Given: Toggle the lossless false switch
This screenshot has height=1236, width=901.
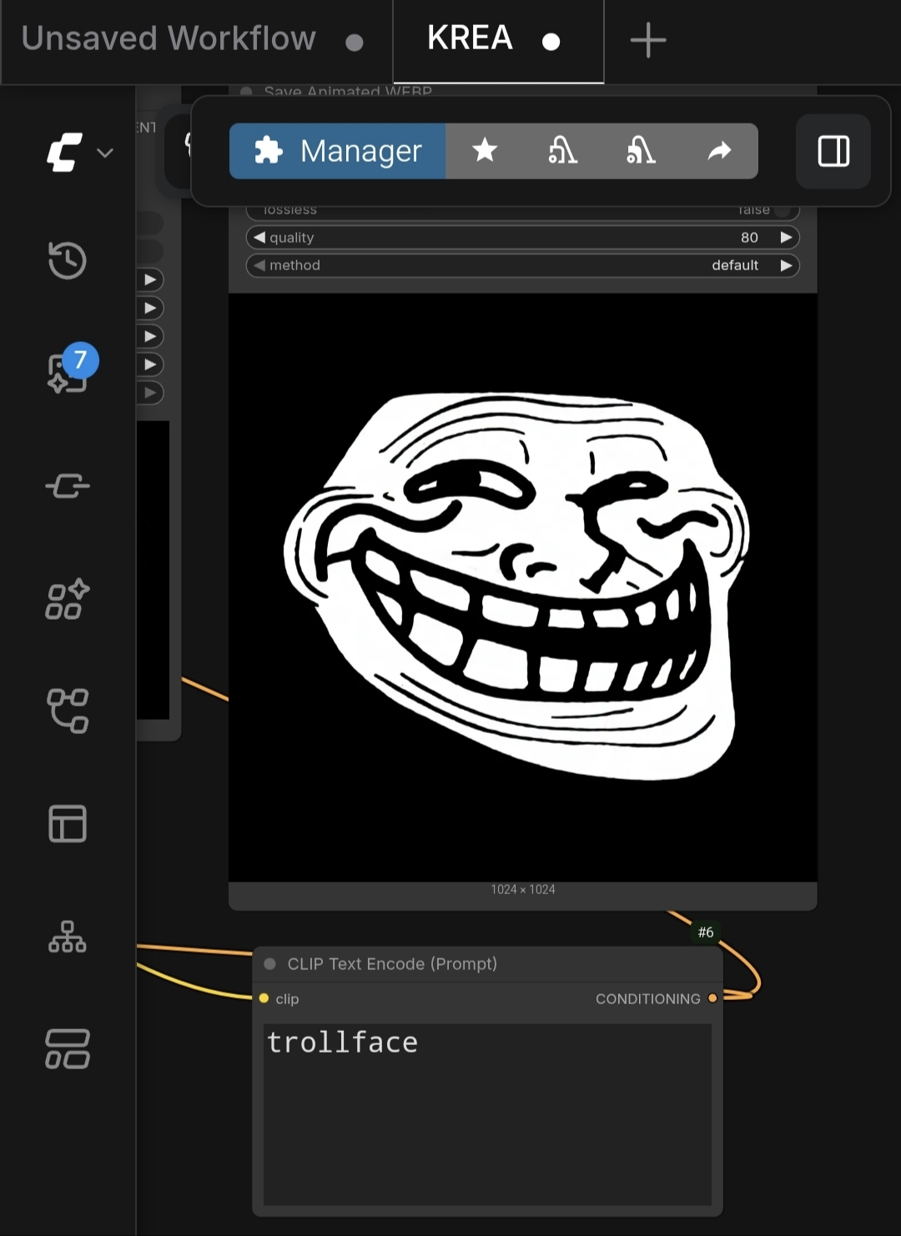Looking at the screenshot, I should (783, 210).
